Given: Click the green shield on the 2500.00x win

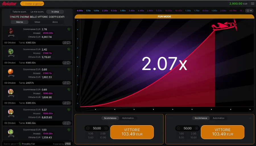Looking at the screenshot, I should [69, 29].
